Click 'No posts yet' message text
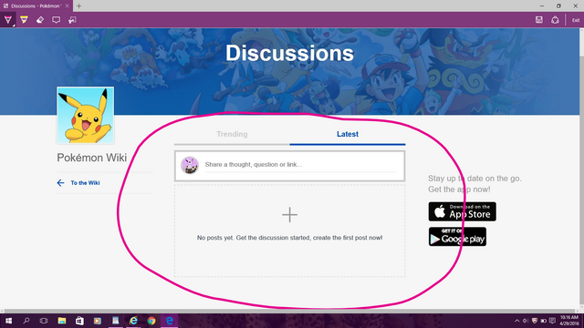 pos(289,238)
